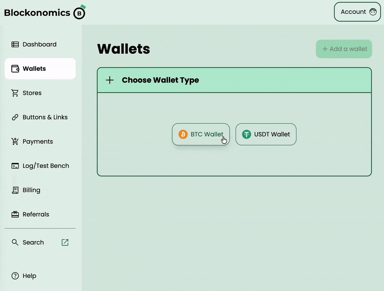The width and height of the screenshot is (384, 291).
Task: Click the Billing invoice icon
Action: [15, 190]
